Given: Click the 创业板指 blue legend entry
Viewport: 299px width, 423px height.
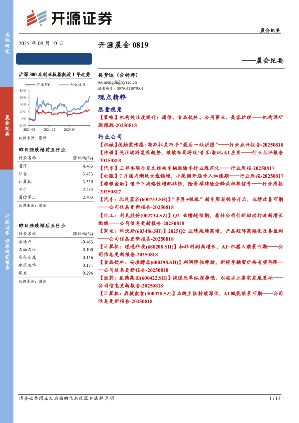Looking at the screenshot, I should click(72, 85).
